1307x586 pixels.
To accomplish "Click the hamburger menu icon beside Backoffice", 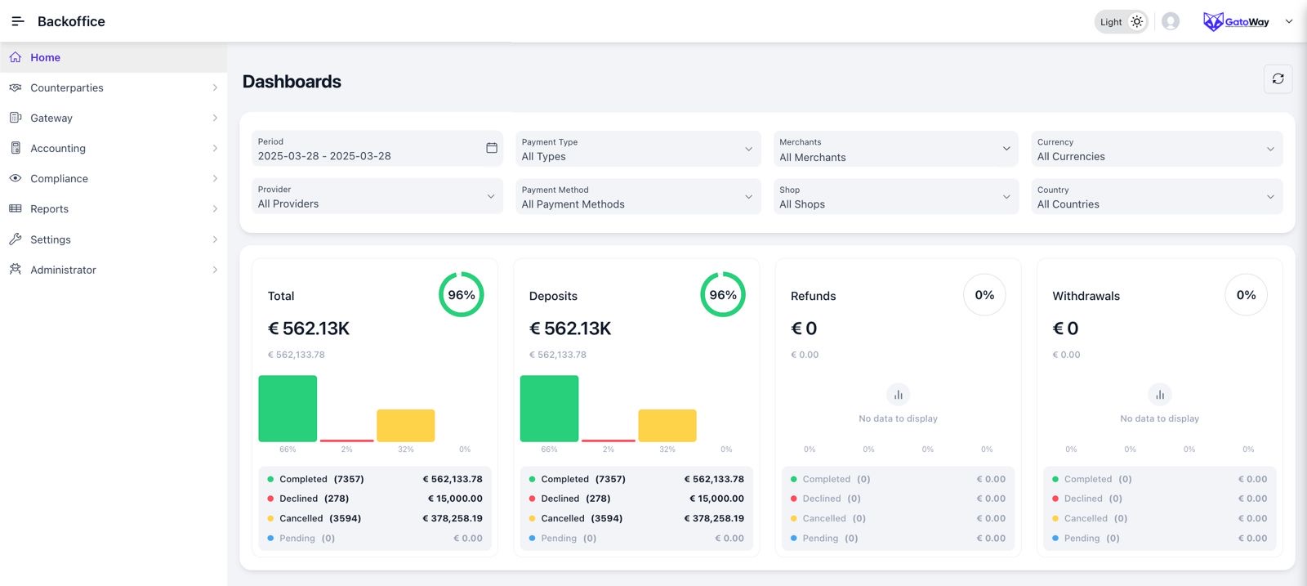I will click(x=17, y=21).
